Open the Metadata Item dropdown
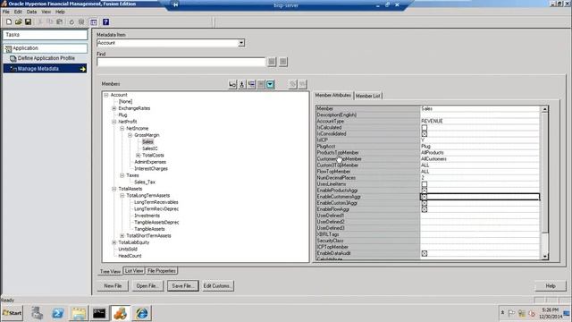572x322 pixels. coord(241,43)
